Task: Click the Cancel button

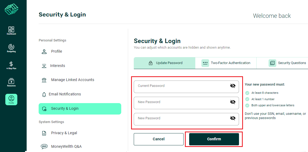Action: [x=159, y=139]
